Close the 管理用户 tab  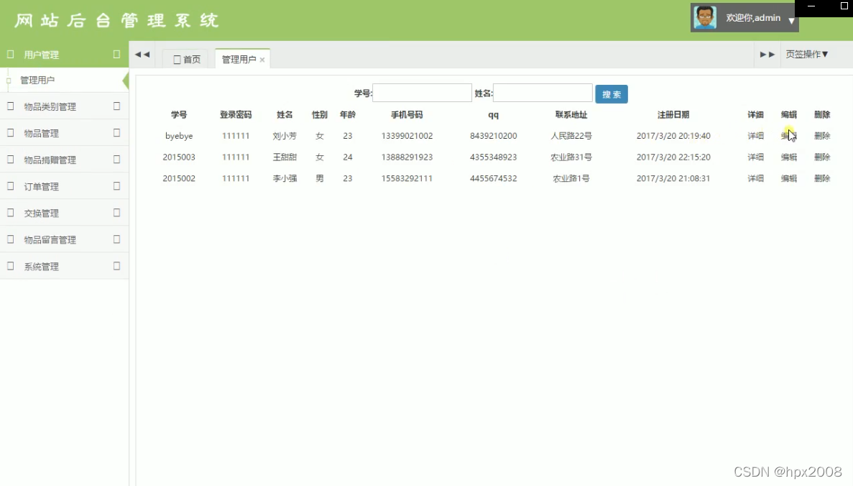[262, 60]
